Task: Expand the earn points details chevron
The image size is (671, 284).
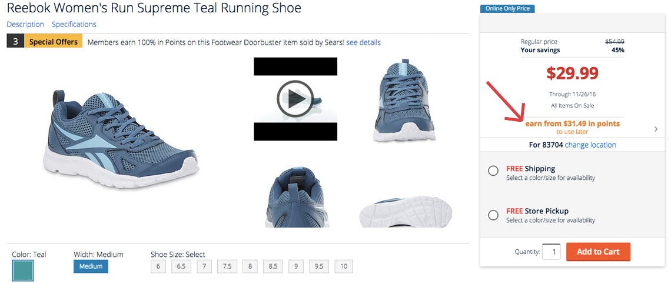Action: coord(656,129)
